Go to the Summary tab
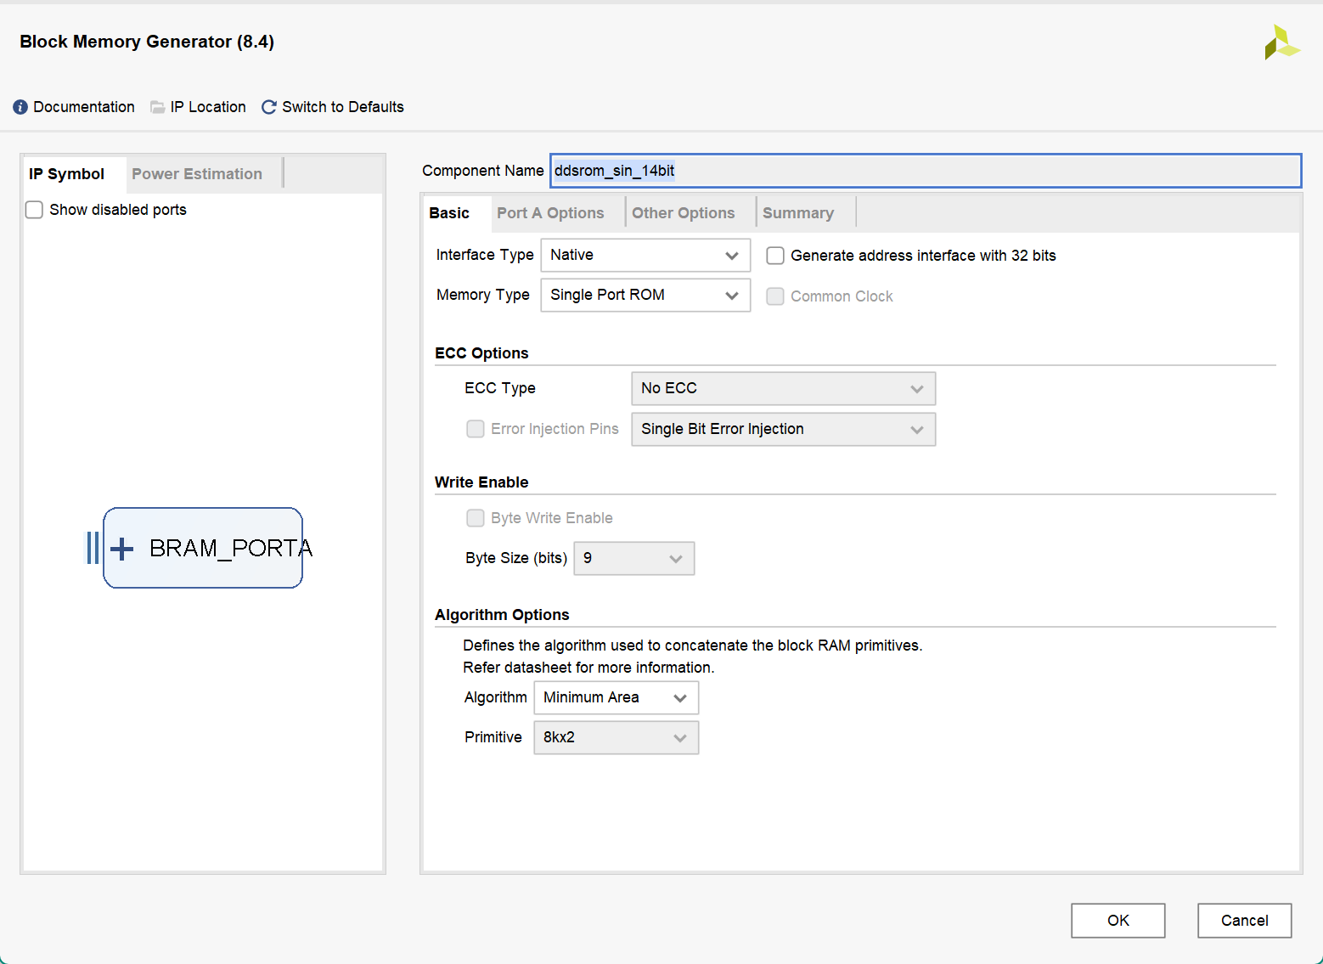 (797, 213)
